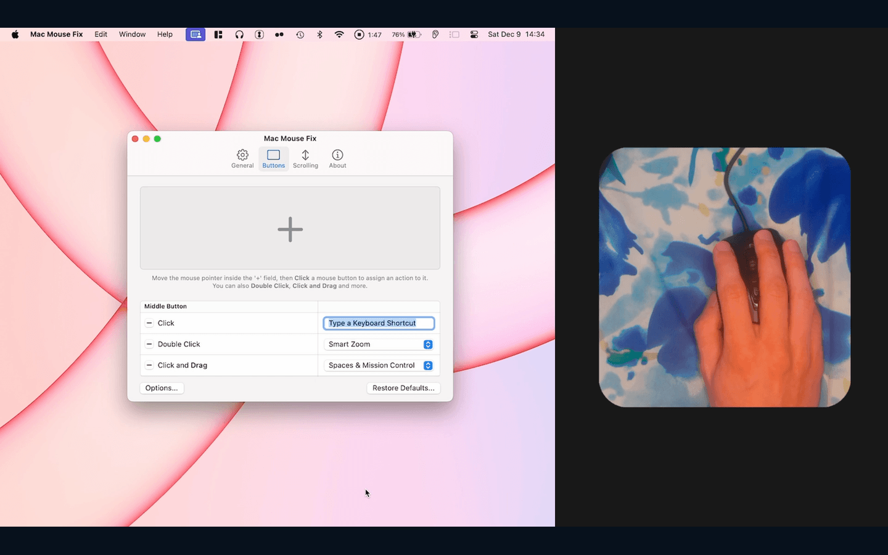This screenshot has width=888, height=555.
Task: Click the Double Click row label
Action: click(x=179, y=344)
